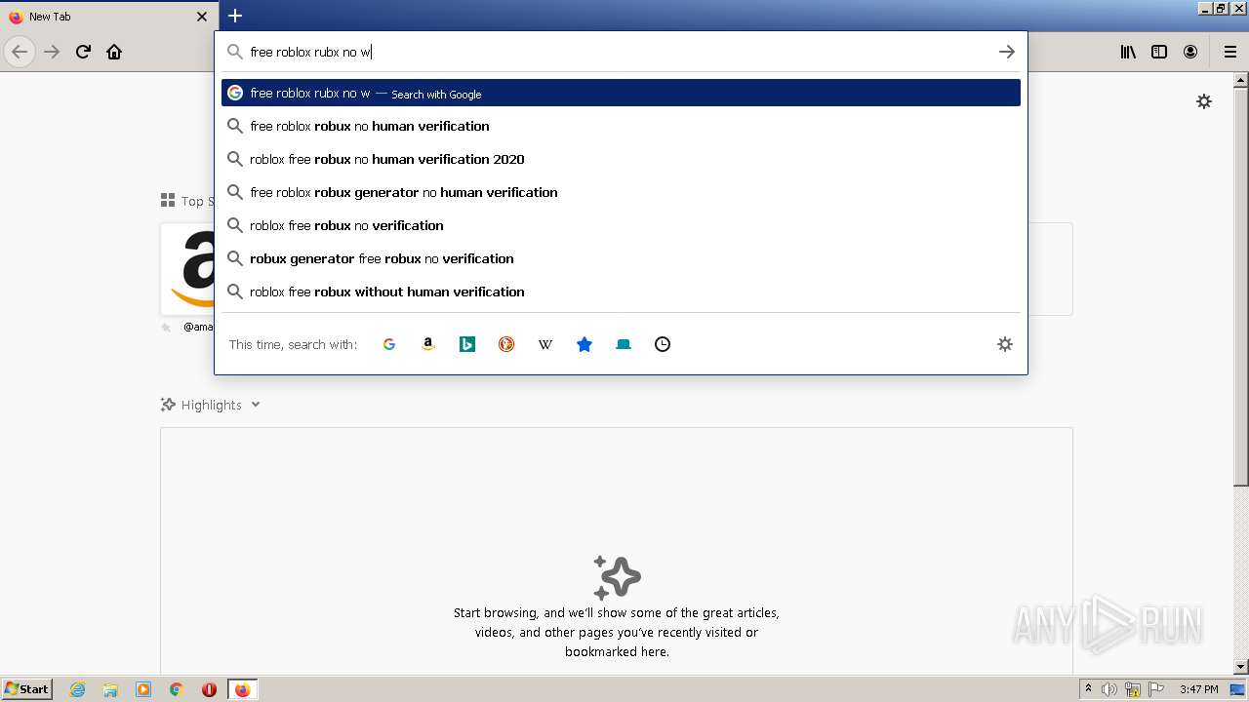Open the Windows Start menu

pos(27,688)
